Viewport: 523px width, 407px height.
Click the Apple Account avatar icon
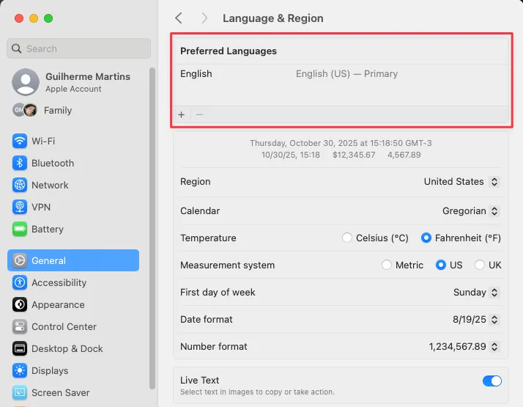pyautogui.click(x=26, y=82)
